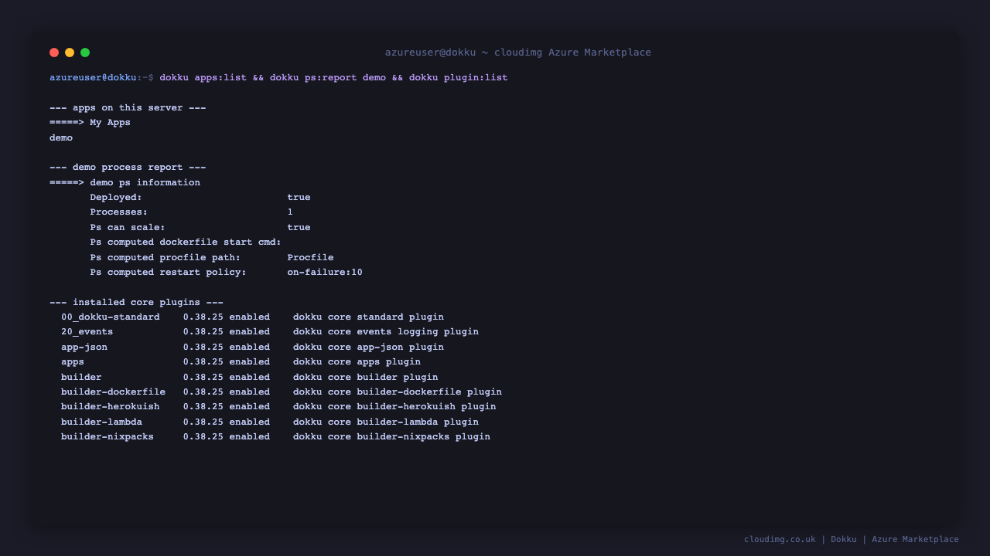This screenshot has height=556, width=990.
Task: Click 'dokku core builder-herokuish plugin' description
Action: click(394, 407)
